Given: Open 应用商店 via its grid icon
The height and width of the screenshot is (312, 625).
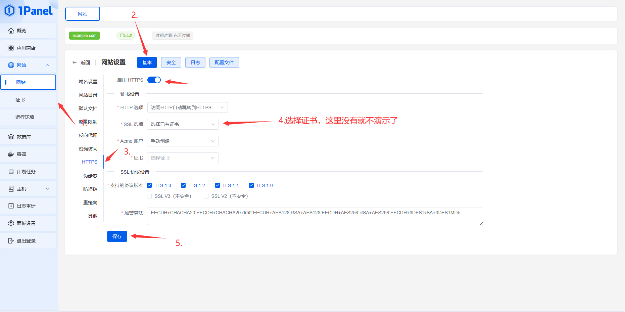Looking at the screenshot, I should point(11,48).
